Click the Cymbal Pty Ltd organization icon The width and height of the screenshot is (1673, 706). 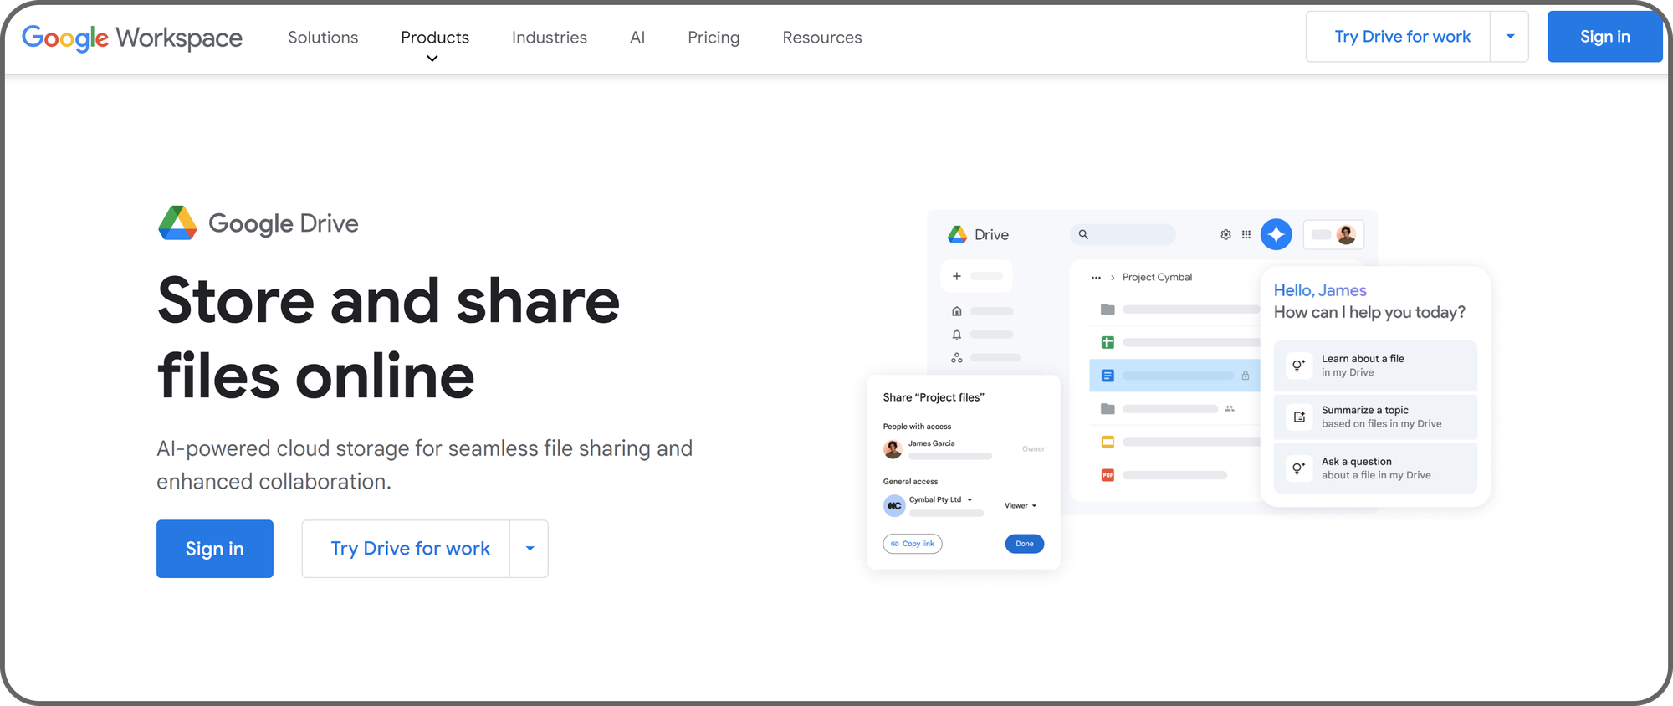(x=894, y=506)
